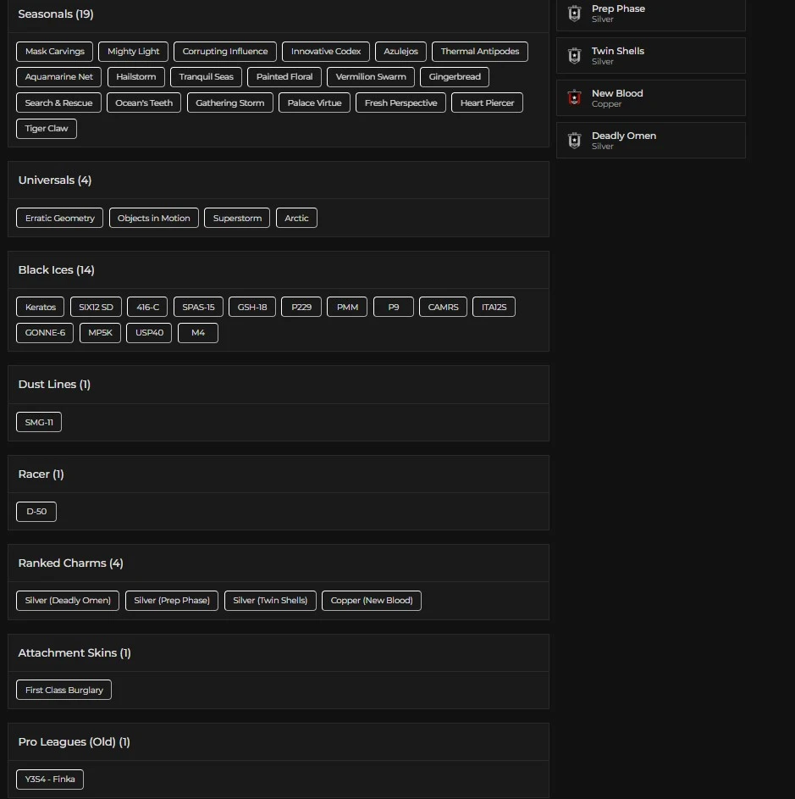
Task: Click the Silver (Deadly Omen) charm tag
Action: coord(68,601)
